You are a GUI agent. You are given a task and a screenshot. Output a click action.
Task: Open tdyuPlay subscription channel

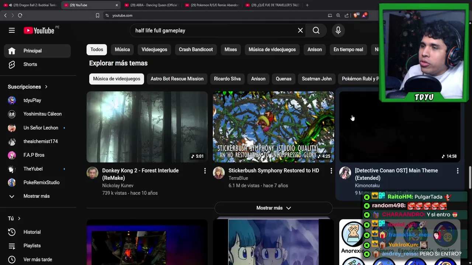pos(37,100)
